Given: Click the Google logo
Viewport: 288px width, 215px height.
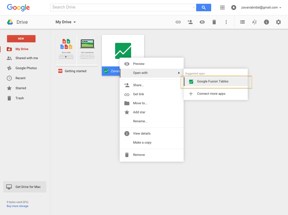Looking at the screenshot, I should tap(18, 8).
